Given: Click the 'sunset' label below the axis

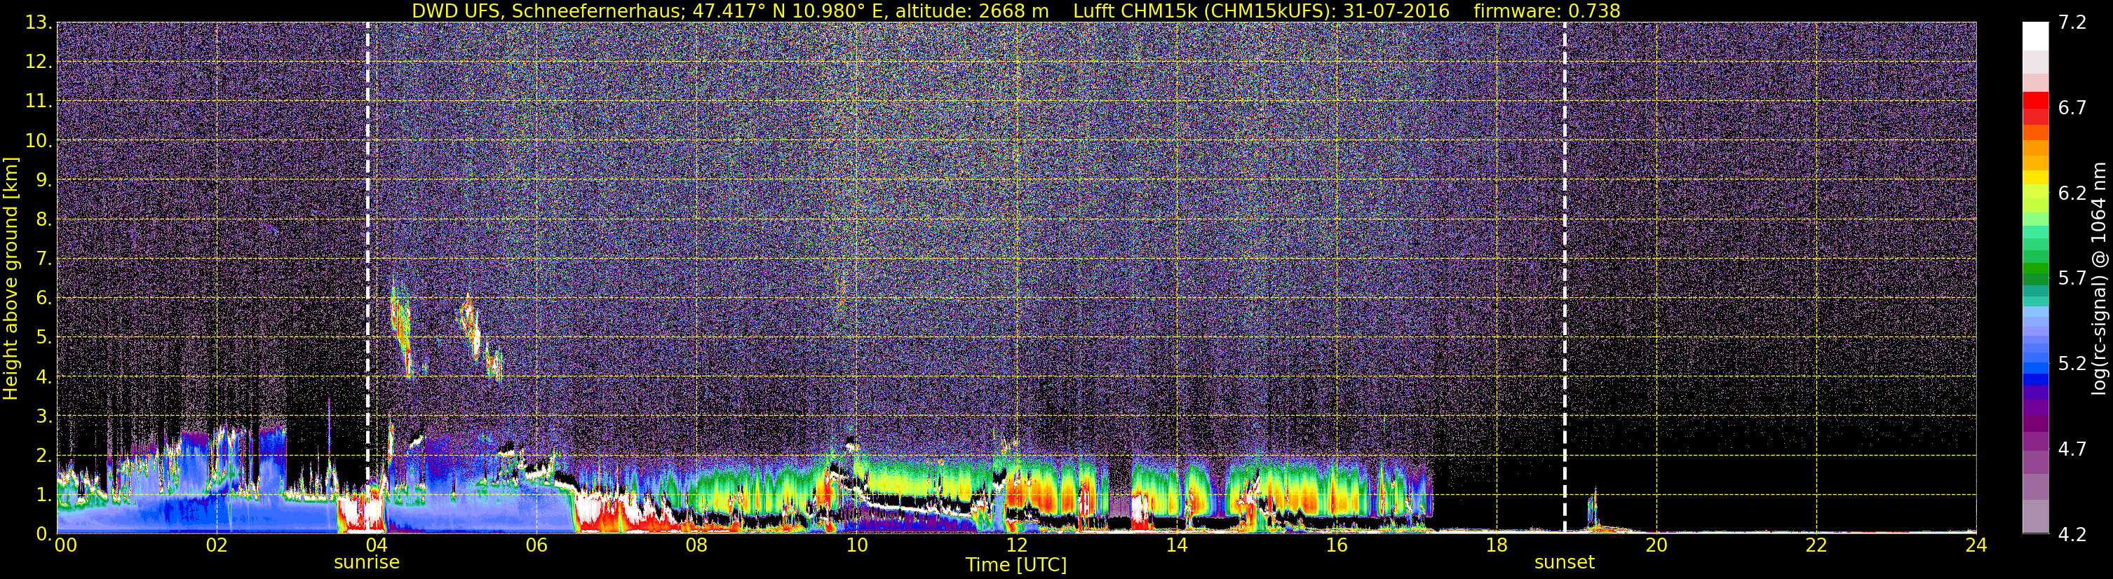Looking at the screenshot, I should [x=1565, y=563].
